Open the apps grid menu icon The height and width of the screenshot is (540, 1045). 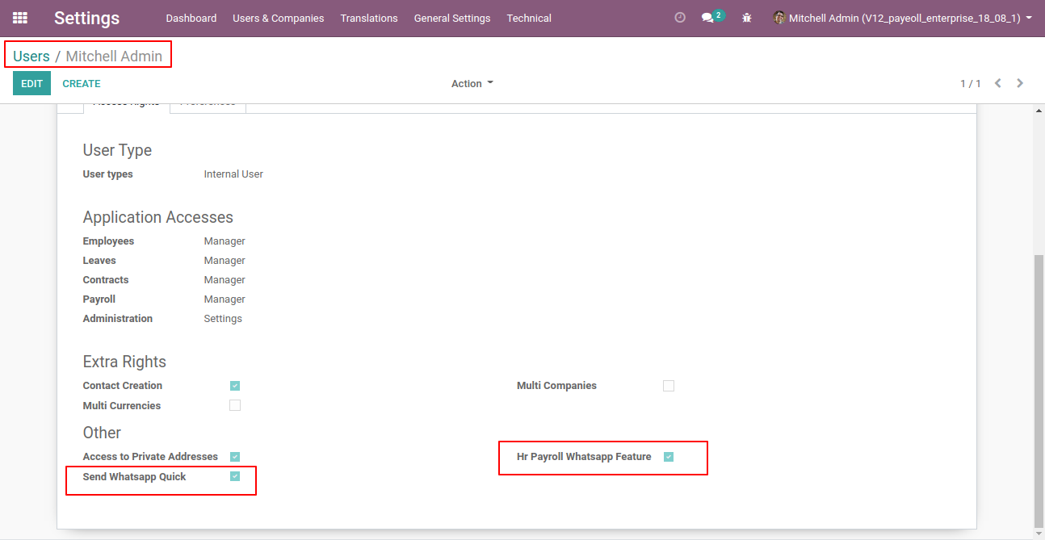point(20,18)
